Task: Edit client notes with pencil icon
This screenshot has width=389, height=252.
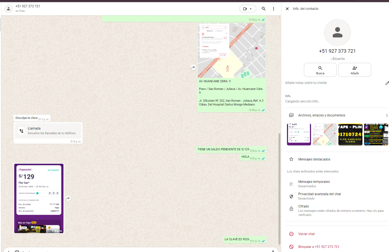Action: point(387,83)
